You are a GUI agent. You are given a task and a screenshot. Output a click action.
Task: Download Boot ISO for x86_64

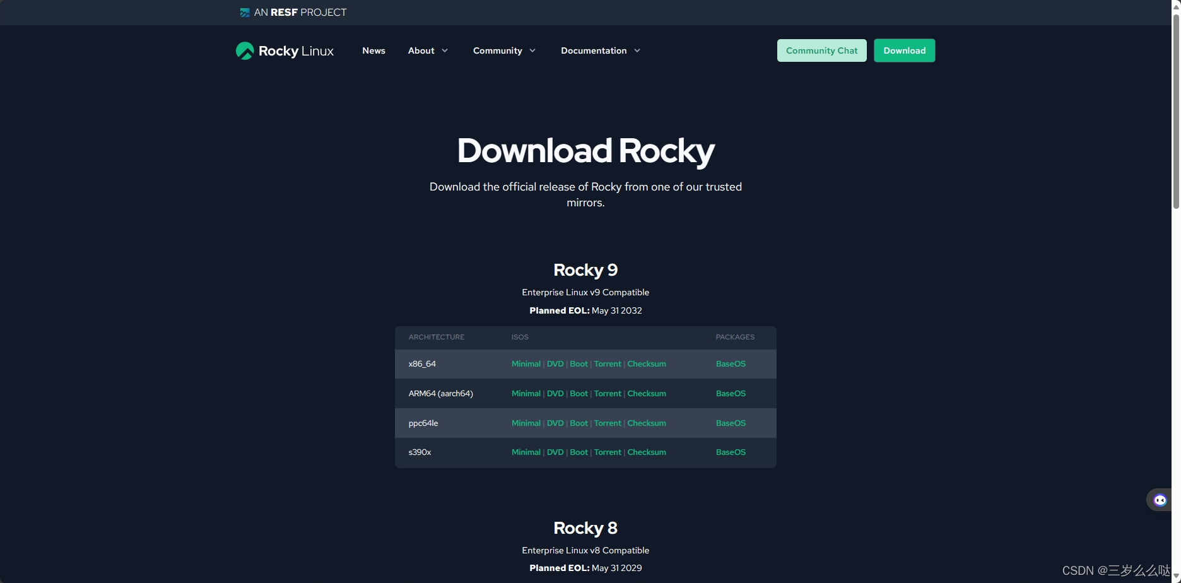(579, 364)
